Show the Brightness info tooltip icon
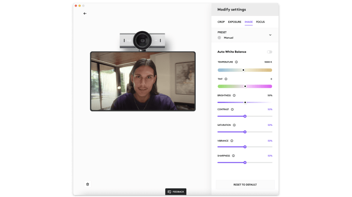 [234, 95]
